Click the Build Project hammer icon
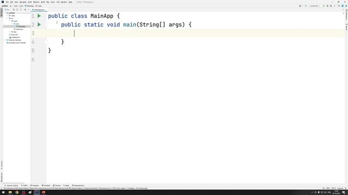The image size is (348, 195). coord(306,6)
